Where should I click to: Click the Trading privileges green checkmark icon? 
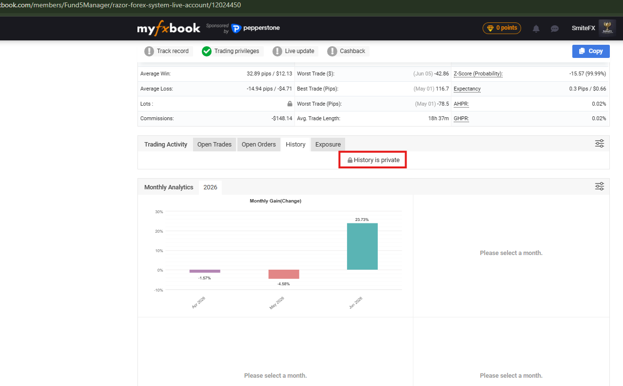pyautogui.click(x=207, y=51)
